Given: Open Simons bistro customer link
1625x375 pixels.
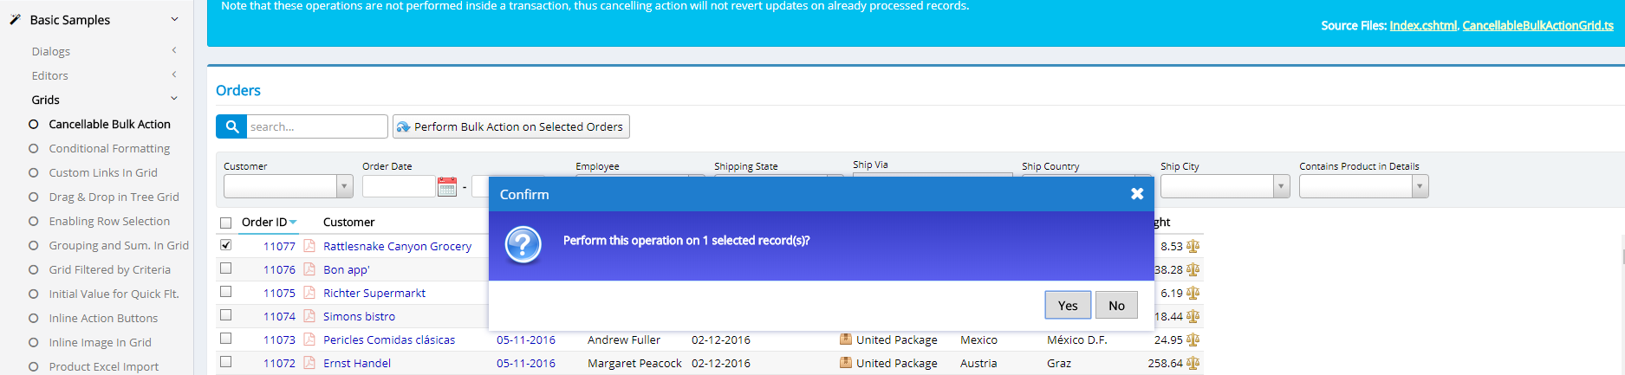Looking at the screenshot, I should point(359,316).
